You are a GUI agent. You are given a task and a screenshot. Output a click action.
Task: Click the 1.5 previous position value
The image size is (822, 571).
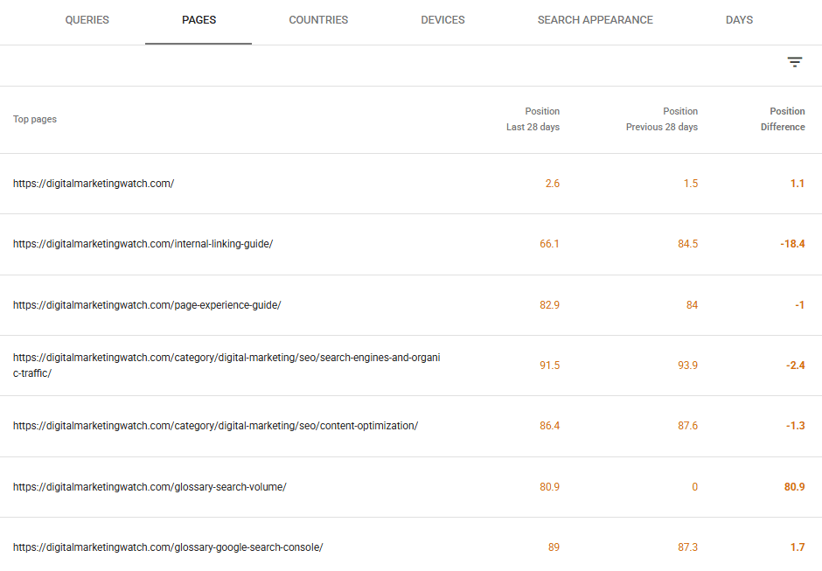click(691, 184)
